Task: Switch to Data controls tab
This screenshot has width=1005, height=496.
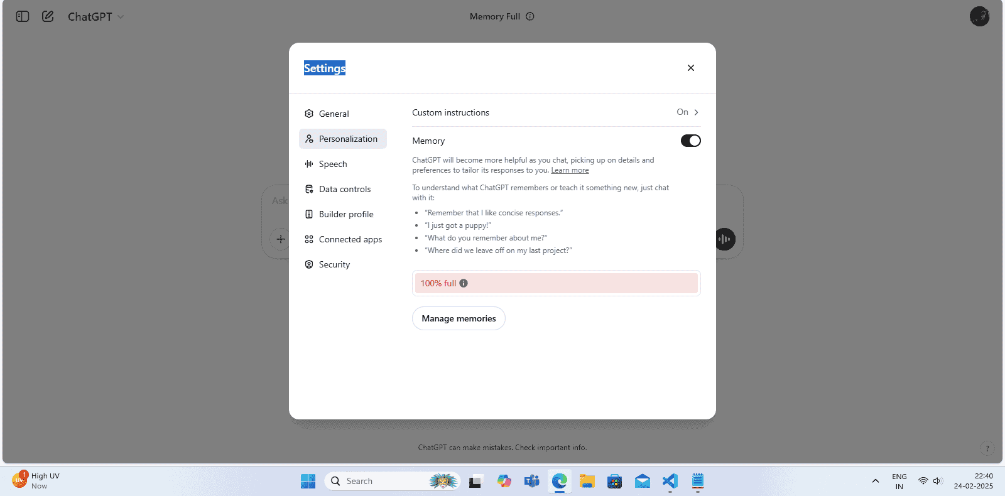Action: point(343,189)
